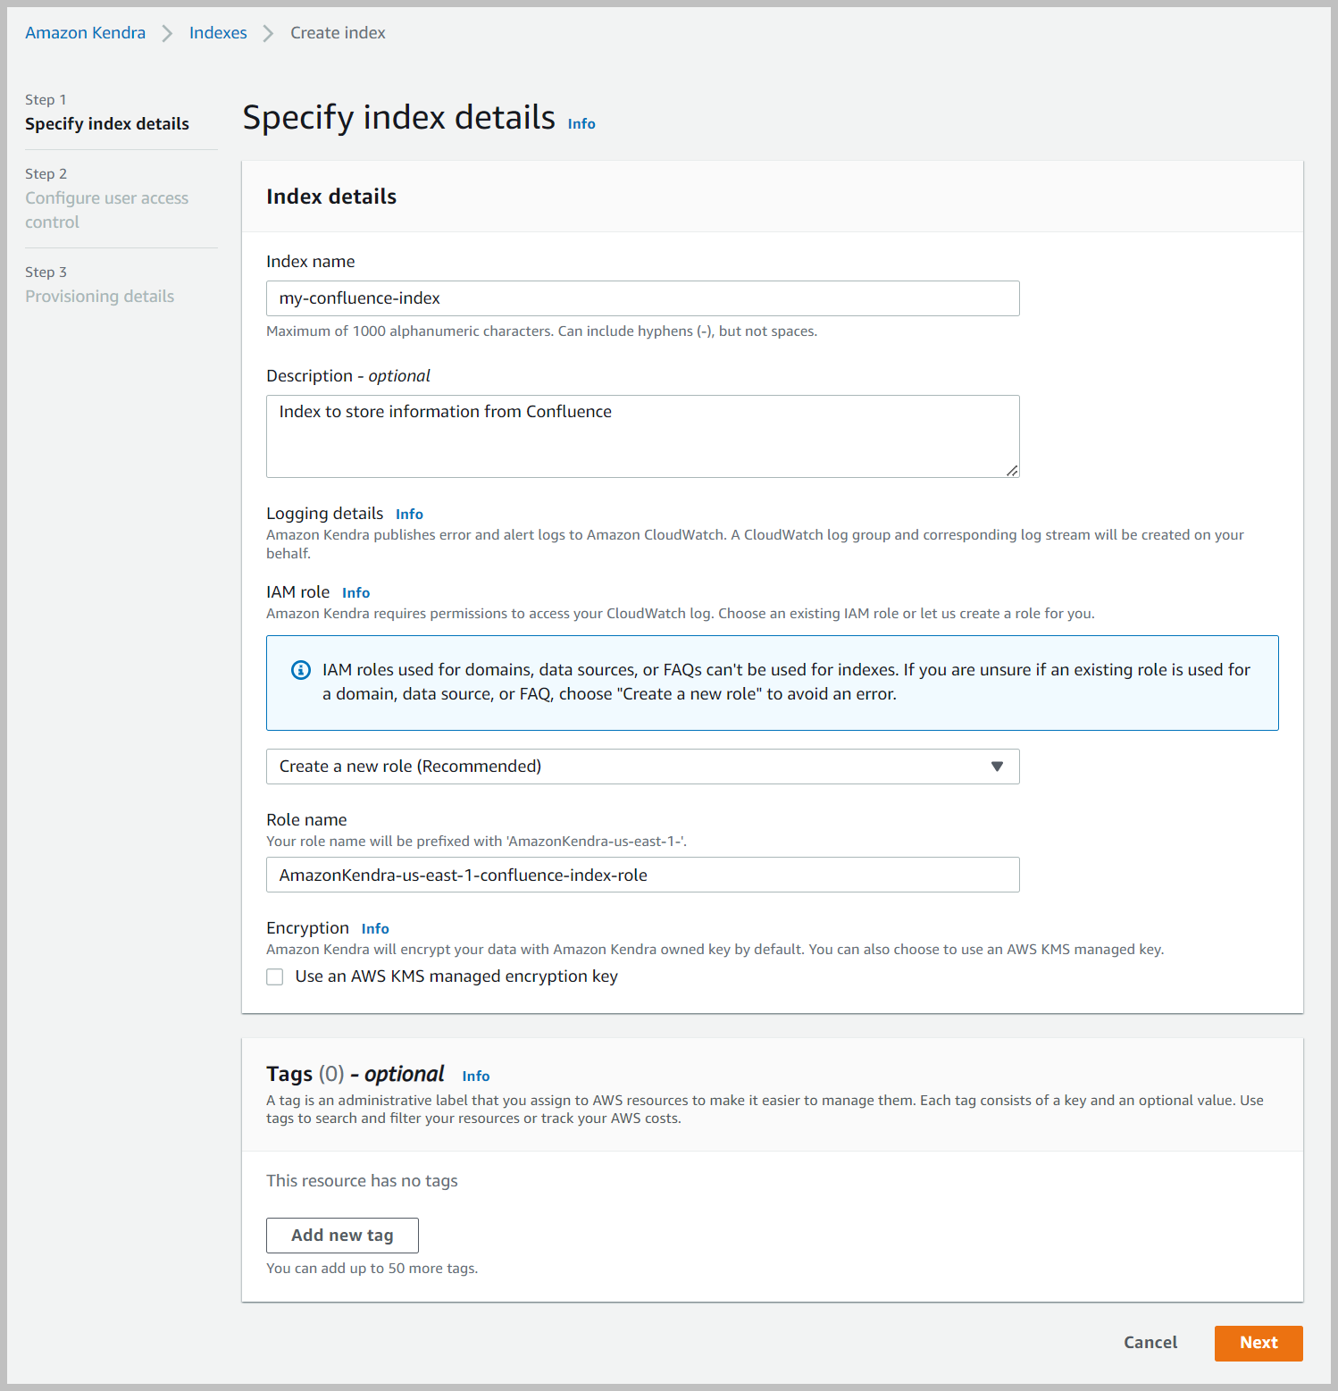This screenshot has height=1391, width=1338.
Task: Open the Info link beside Specify index details
Action: [581, 123]
